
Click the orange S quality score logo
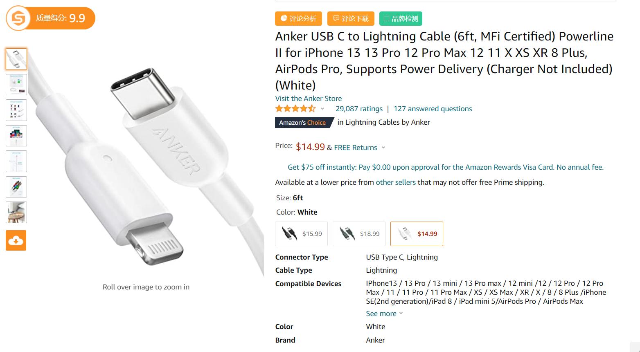click(19, 18)
